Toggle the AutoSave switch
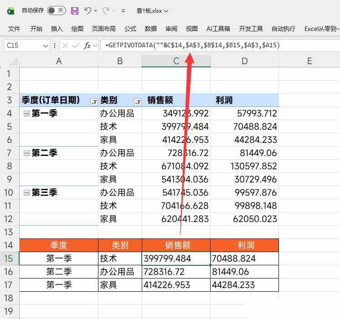Viewport: 340px width, 319px height. click(x=56, y=10)
